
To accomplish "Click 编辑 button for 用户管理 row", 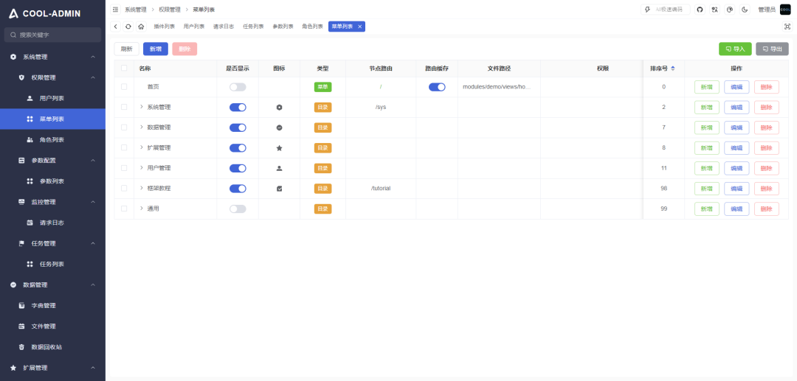I will click(736, 168).
